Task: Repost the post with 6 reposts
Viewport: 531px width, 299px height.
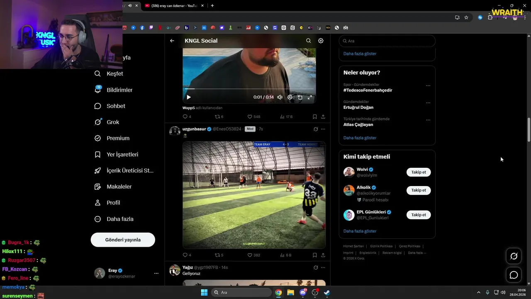Action: [x=219, y=117]
